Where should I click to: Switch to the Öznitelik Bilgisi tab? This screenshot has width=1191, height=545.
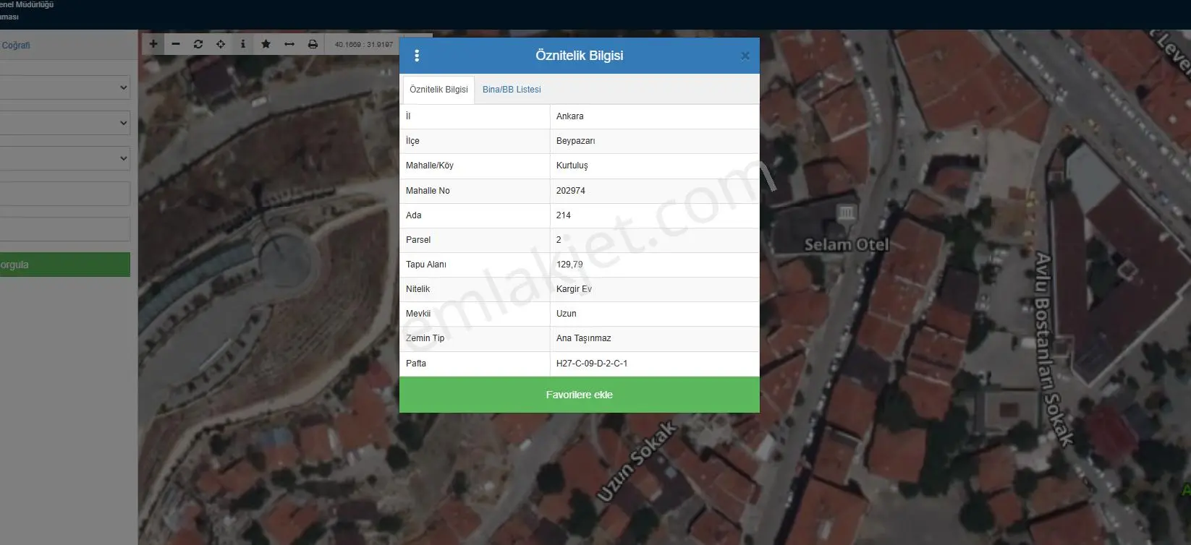click(438, 90)
